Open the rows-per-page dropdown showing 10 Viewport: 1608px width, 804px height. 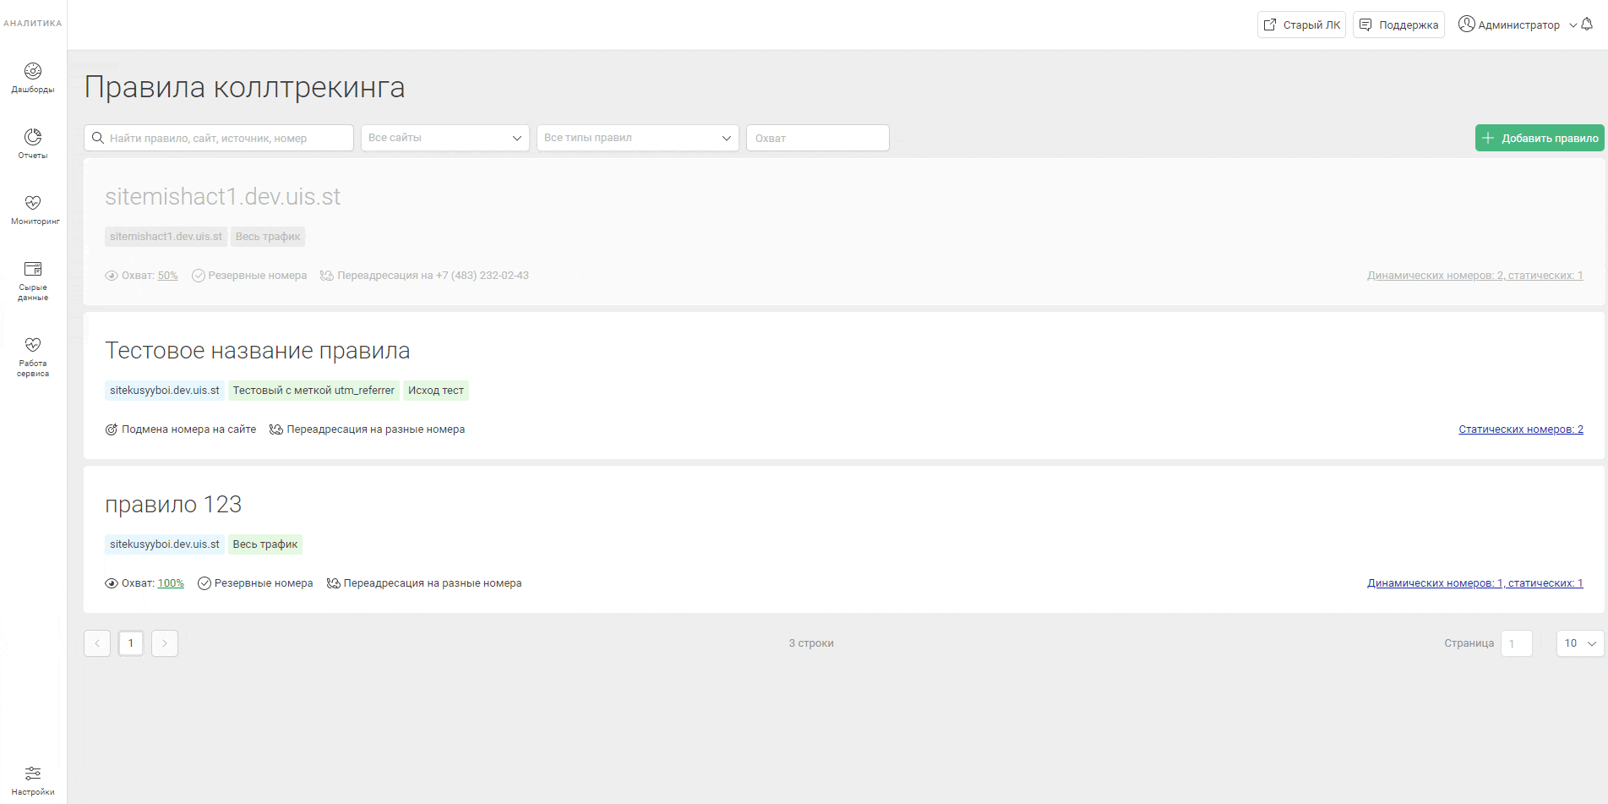[1580, 643]
